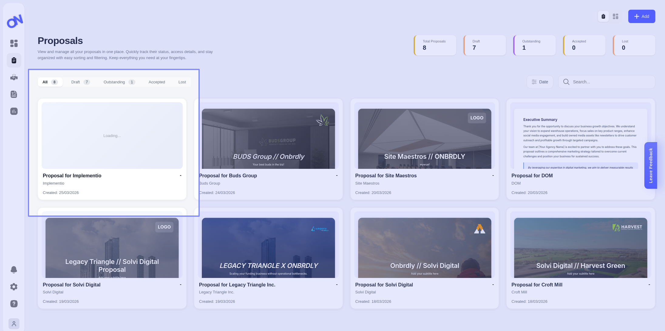Click the Add proposal button
This screenshot has width=665, height=331.
coord(641,16)
